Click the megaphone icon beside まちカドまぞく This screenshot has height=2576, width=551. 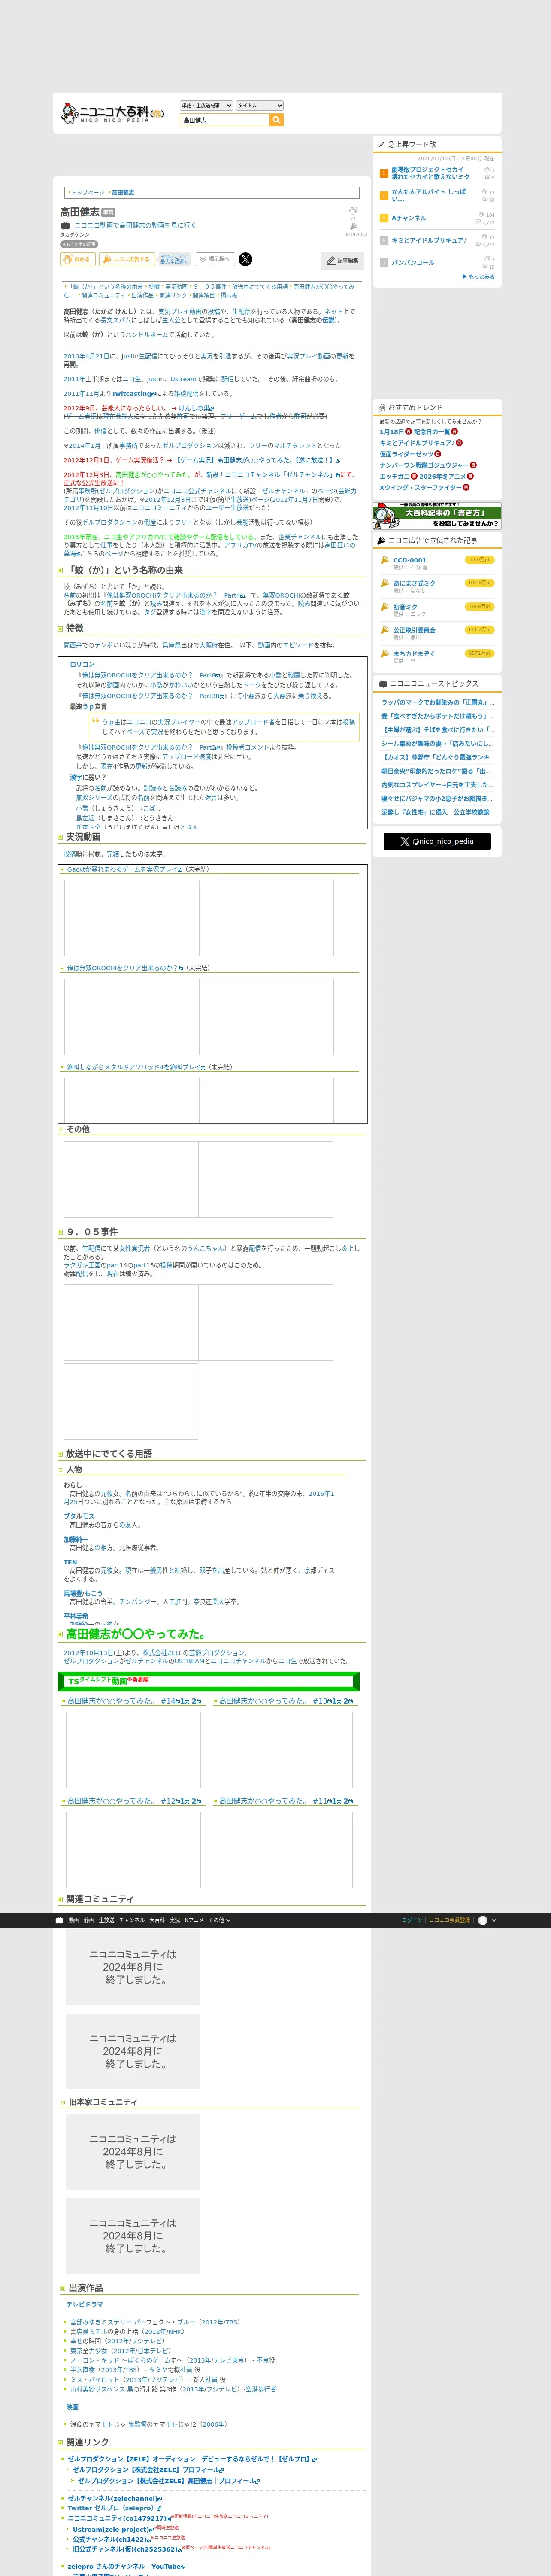tap(385, 654)
